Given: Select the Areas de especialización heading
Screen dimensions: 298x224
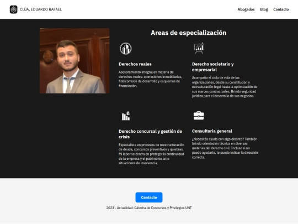Looking at the screenshot, I should (188, 33).
